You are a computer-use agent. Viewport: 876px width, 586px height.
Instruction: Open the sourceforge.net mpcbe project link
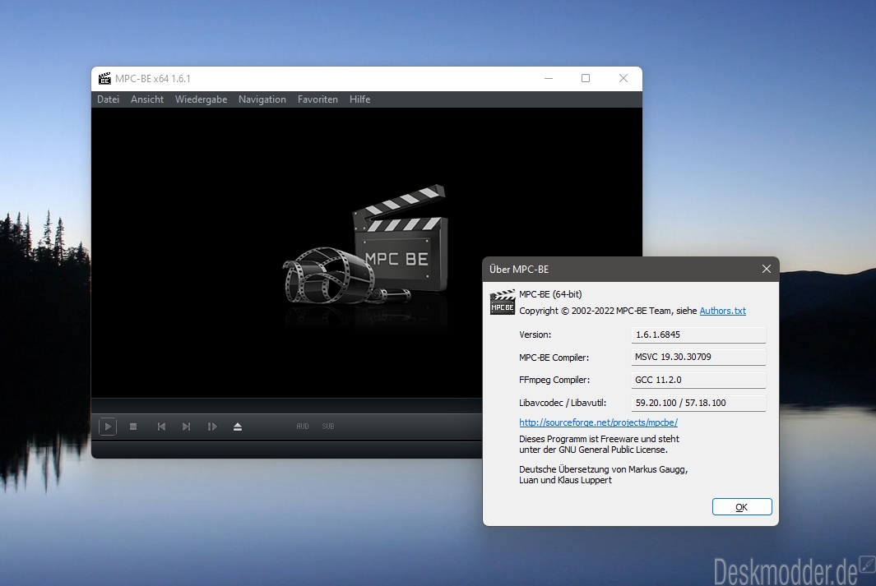coord(598,422)
